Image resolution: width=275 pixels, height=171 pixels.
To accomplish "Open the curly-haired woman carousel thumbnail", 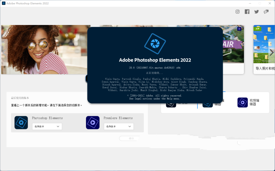I will point(46,49).
